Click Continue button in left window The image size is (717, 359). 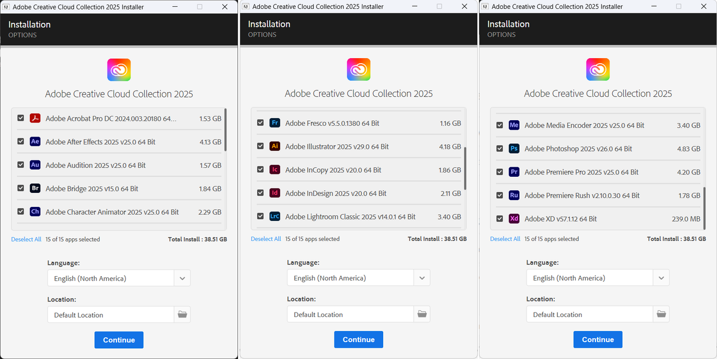pos(119,340)
